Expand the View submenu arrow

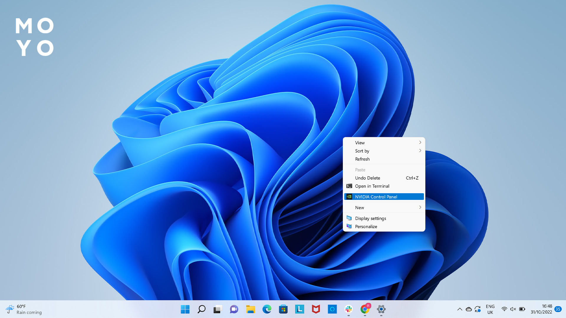point(420,143)
